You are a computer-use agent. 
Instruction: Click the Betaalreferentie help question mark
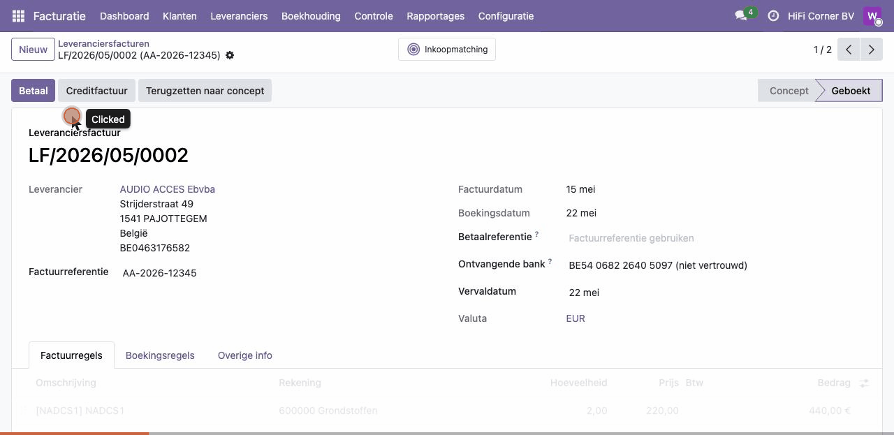coord(537,235)
